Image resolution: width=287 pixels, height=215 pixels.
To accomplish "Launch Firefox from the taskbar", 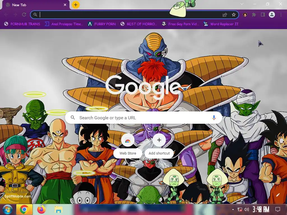I will [41, 209].
